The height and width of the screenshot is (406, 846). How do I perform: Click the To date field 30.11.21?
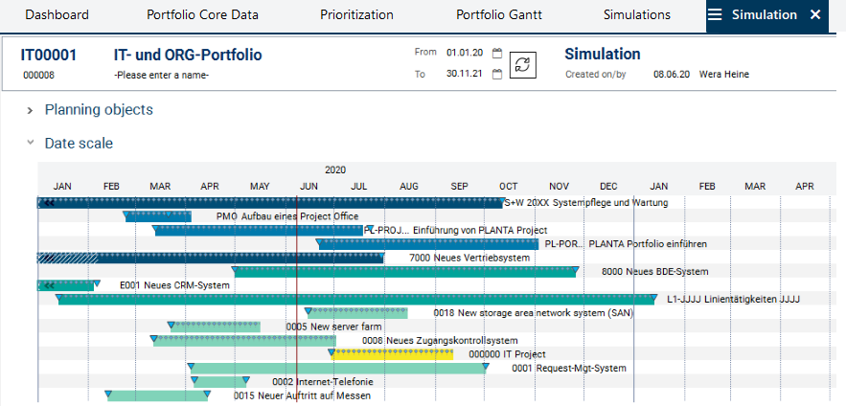click(463, 75)
